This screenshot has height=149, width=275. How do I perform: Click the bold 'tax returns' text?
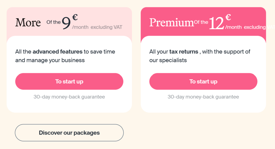coord(184,51)
